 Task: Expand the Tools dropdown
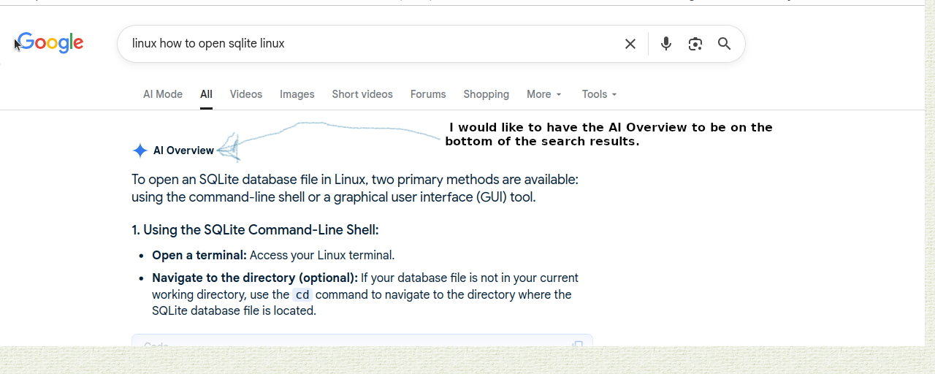tap(599, 94)
